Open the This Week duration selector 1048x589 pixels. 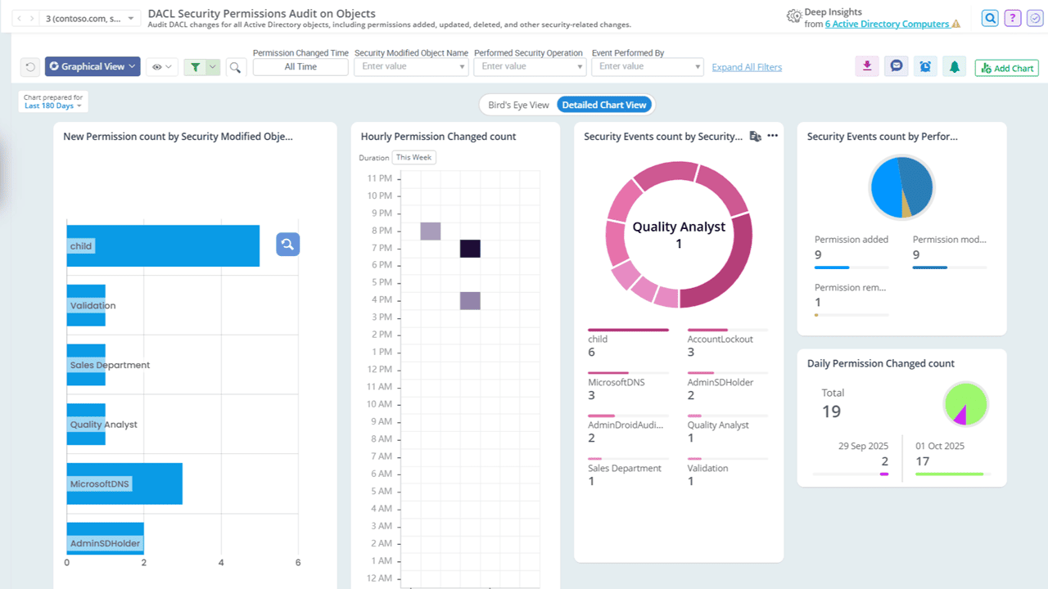point(413,158)
